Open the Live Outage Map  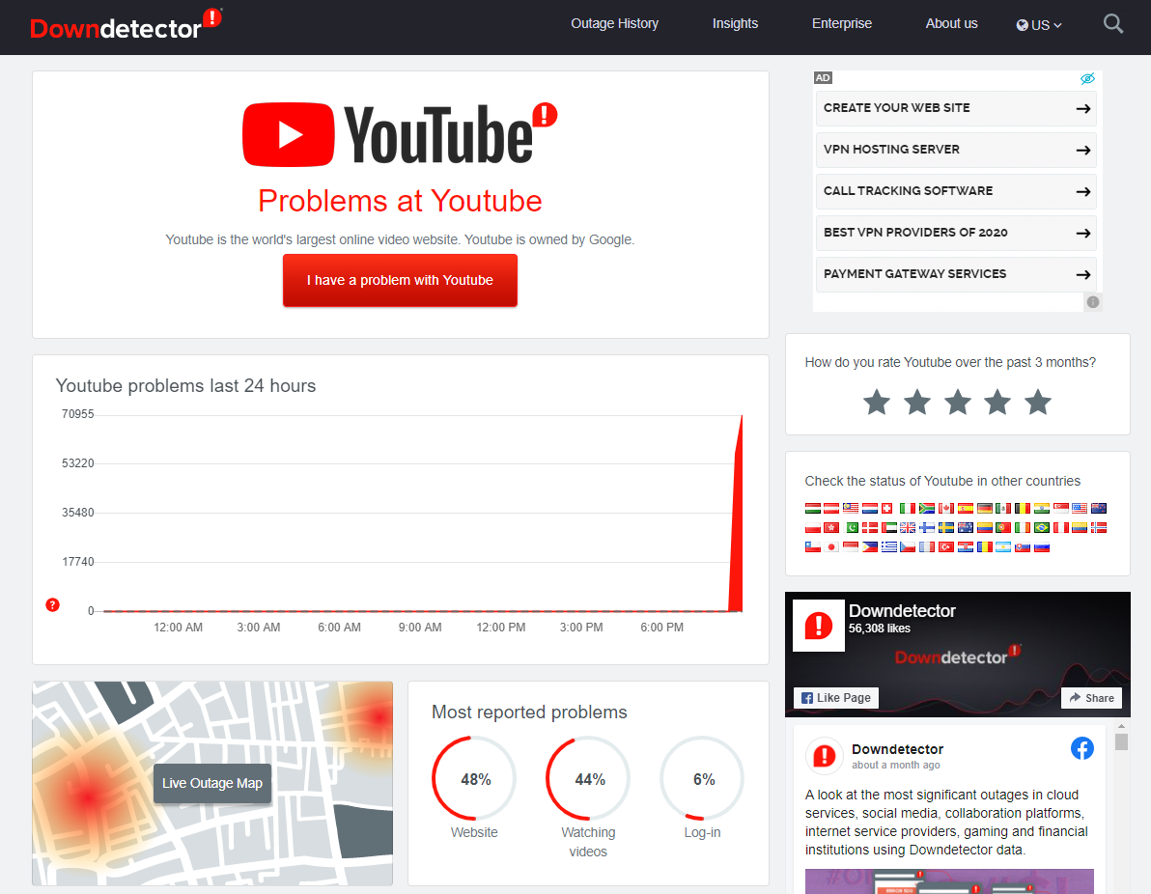point(212,783)
